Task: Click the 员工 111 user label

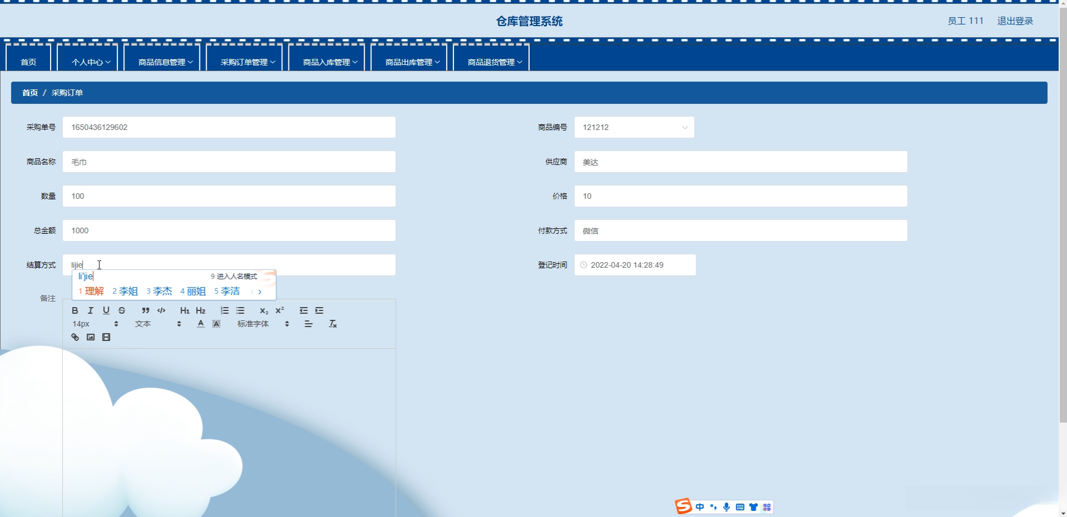Action: [965, 21]
